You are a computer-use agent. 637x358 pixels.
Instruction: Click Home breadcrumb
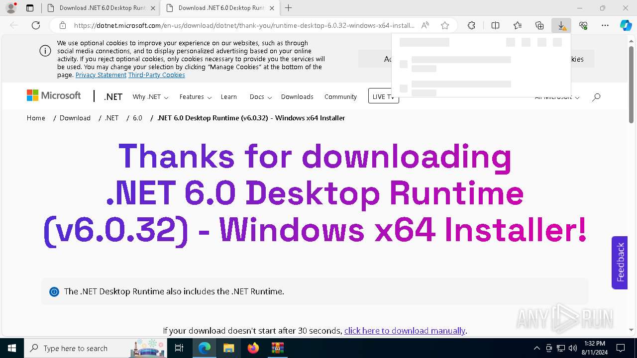(36, 118)
